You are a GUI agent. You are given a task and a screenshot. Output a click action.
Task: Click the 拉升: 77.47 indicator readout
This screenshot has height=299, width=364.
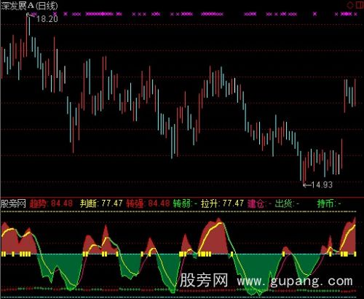222,203
